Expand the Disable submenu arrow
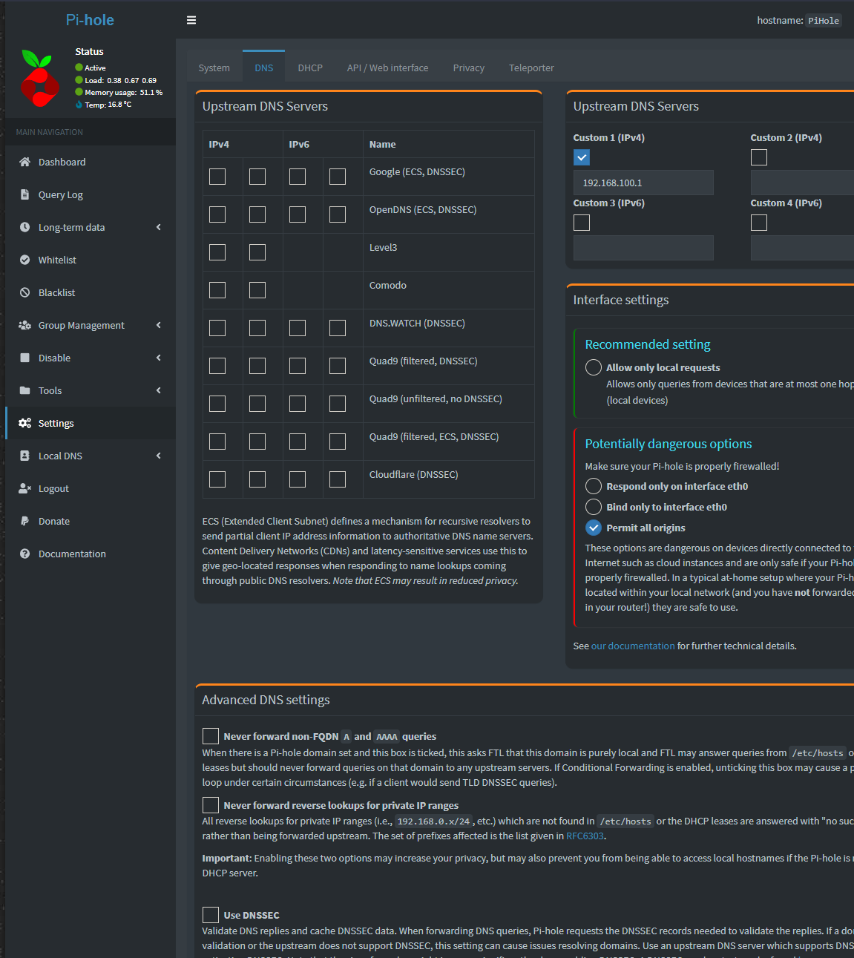The width and height of the screenshot is (854, 958). [x=158, y=358]
